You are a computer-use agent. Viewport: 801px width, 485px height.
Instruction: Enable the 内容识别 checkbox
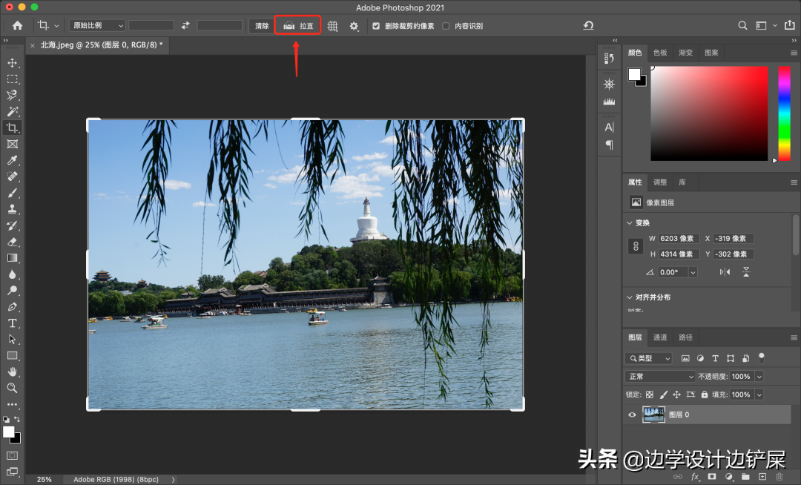pos(446,26)
